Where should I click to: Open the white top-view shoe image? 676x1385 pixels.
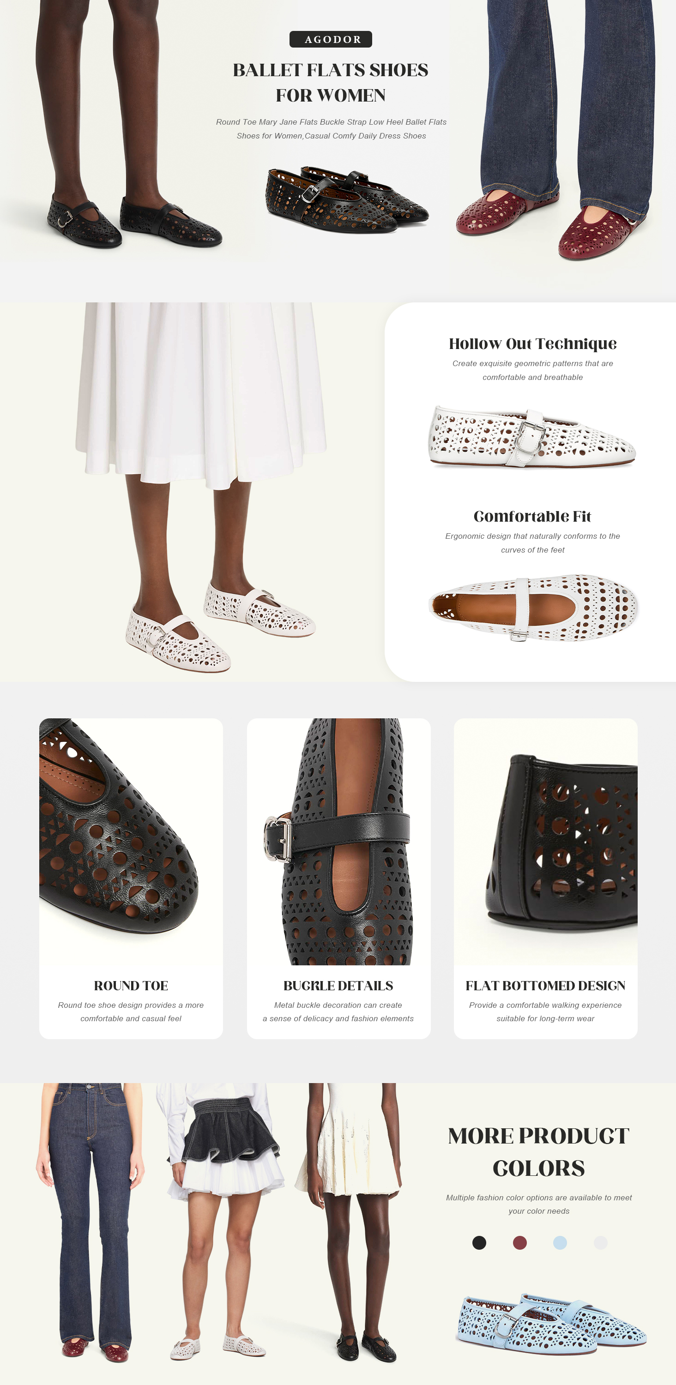pos(533,608)
